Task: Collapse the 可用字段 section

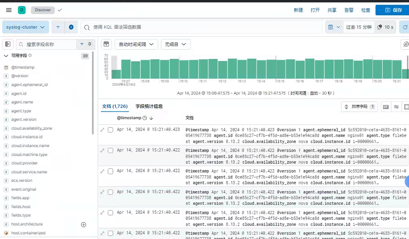Action: pyautogui.click(x=6, y=56)
